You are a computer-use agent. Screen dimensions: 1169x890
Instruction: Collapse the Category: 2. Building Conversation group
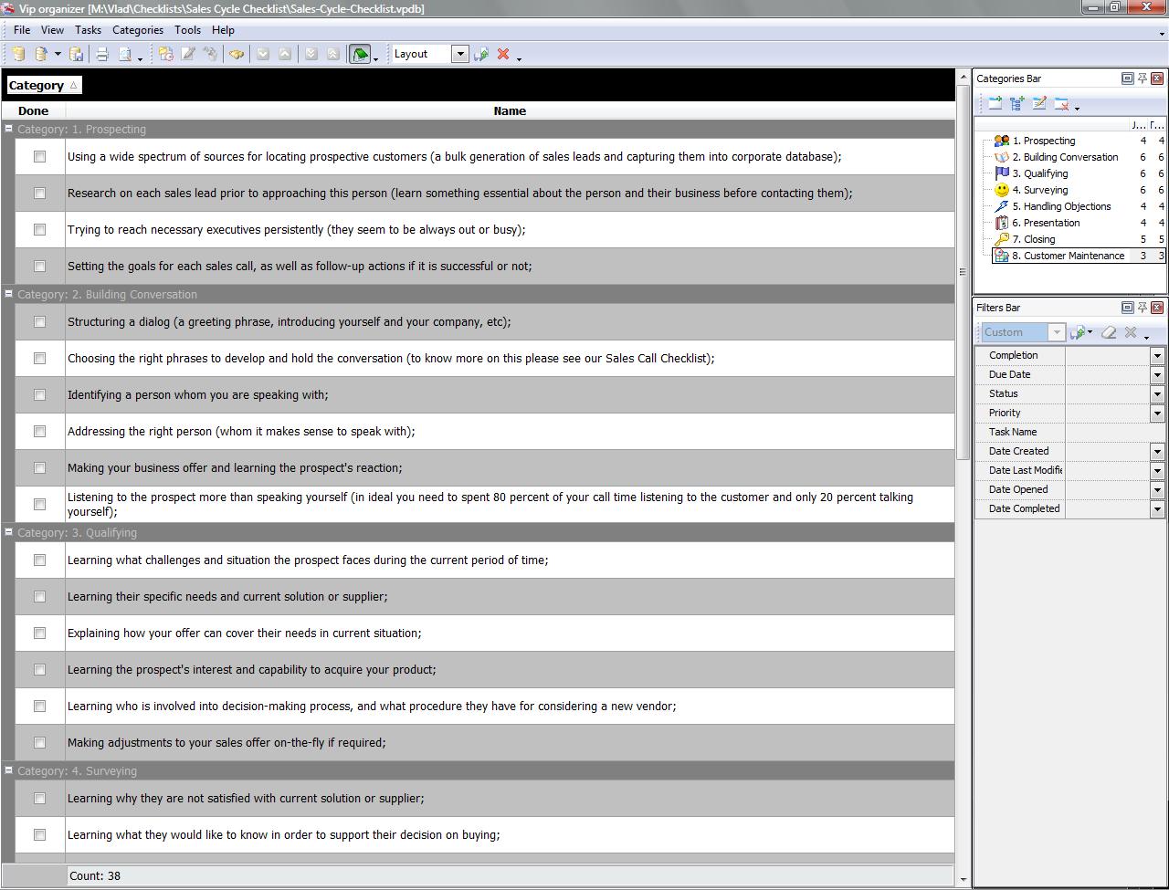tap(8, 294)
